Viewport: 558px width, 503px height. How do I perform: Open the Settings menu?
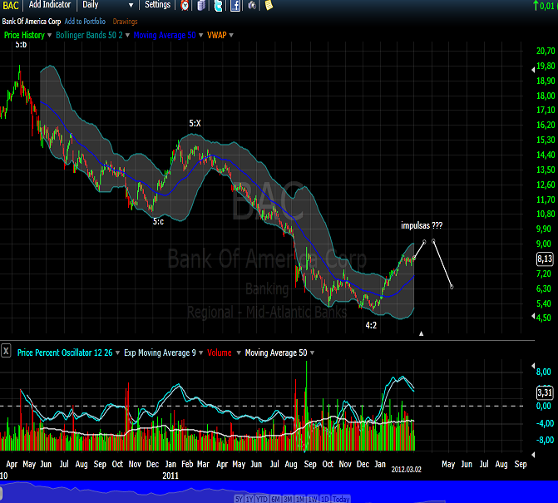coord(158,5)
